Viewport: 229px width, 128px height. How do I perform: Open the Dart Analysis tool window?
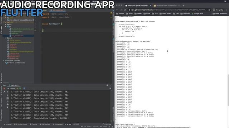coord(45,124)
